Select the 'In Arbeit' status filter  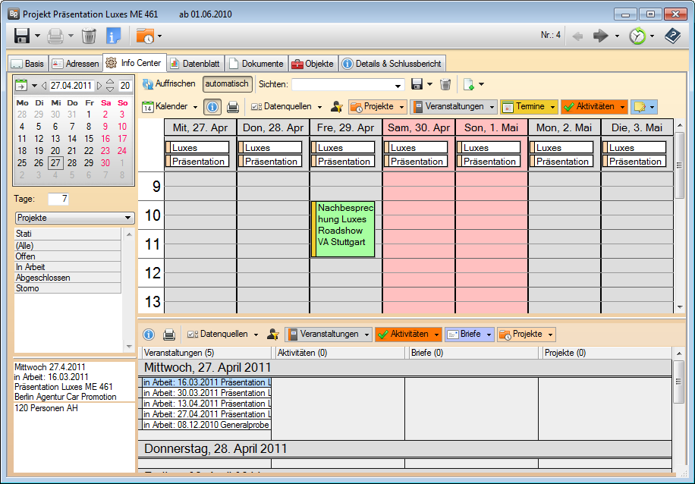[30, 267]
